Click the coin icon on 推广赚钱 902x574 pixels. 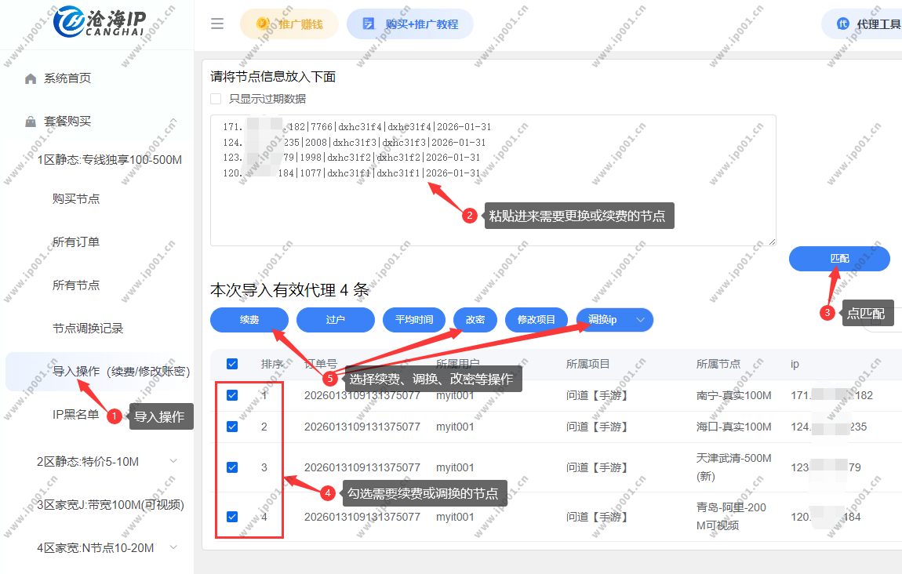[x=262, y=24]
